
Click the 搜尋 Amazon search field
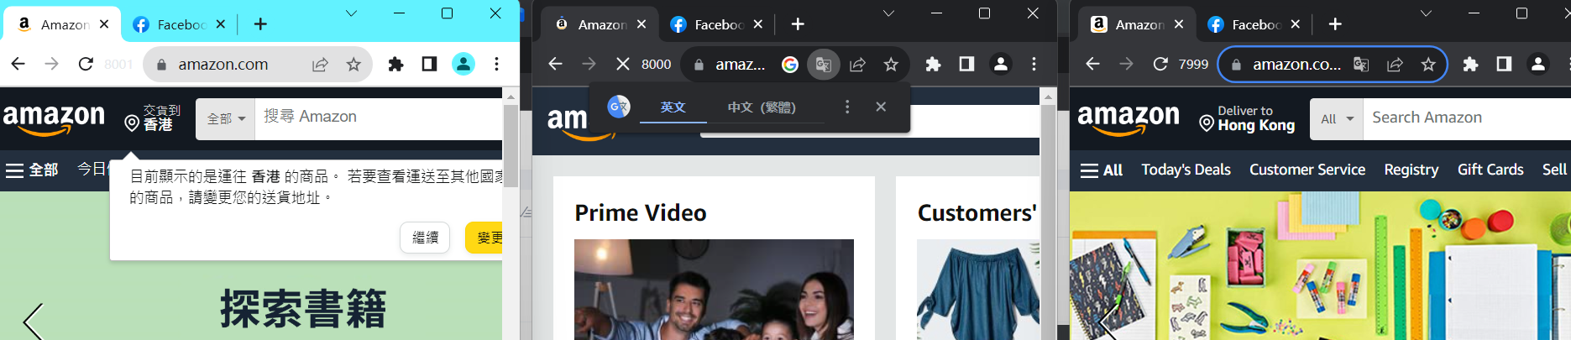click(379, 118)
